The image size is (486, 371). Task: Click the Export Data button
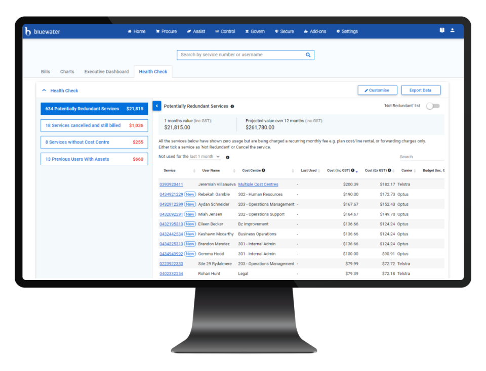421,90
